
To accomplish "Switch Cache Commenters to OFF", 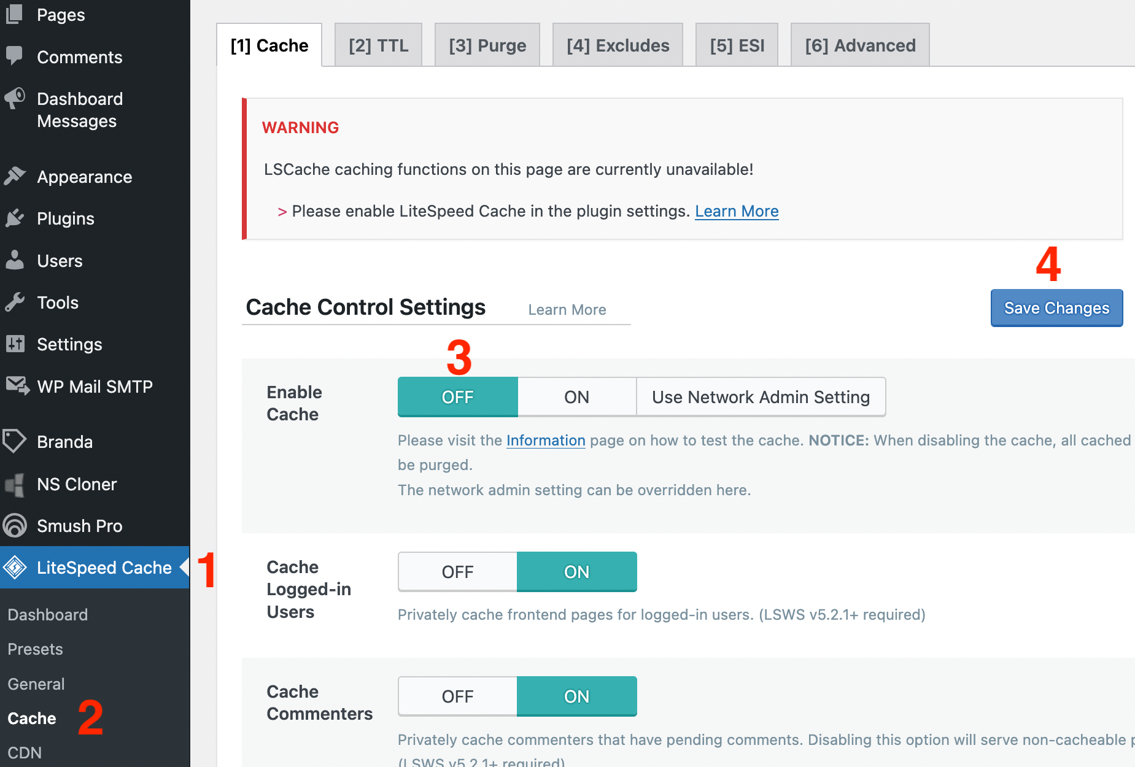I will point(457,696).
